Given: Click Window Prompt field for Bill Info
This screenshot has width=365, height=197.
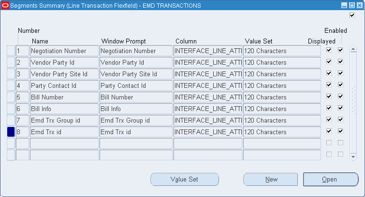Looking at the screenshot, I should (135, 109).
